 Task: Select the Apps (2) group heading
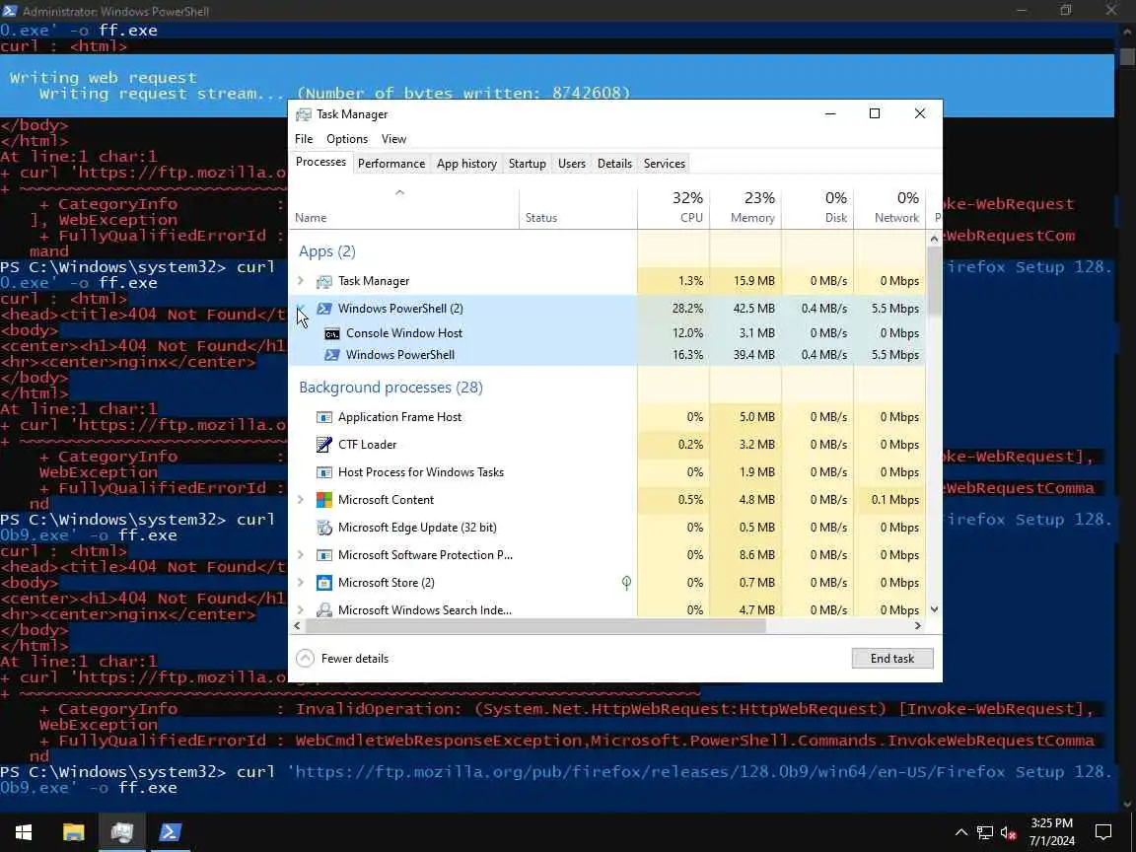tap(326, 252)
